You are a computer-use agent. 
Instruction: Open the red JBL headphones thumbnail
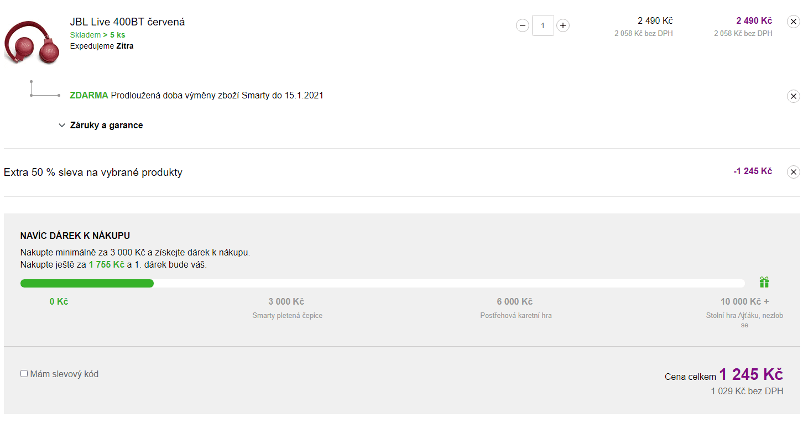point(32,41)
